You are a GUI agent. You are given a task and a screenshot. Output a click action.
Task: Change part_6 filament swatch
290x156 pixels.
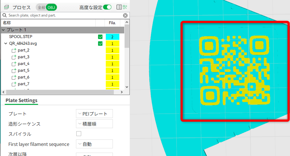pos(113,78)
